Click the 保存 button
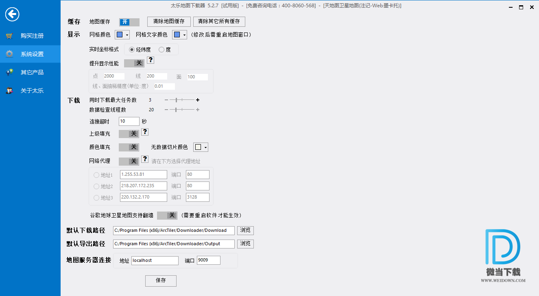Screen dimensions: 539x296 [161, 281]
